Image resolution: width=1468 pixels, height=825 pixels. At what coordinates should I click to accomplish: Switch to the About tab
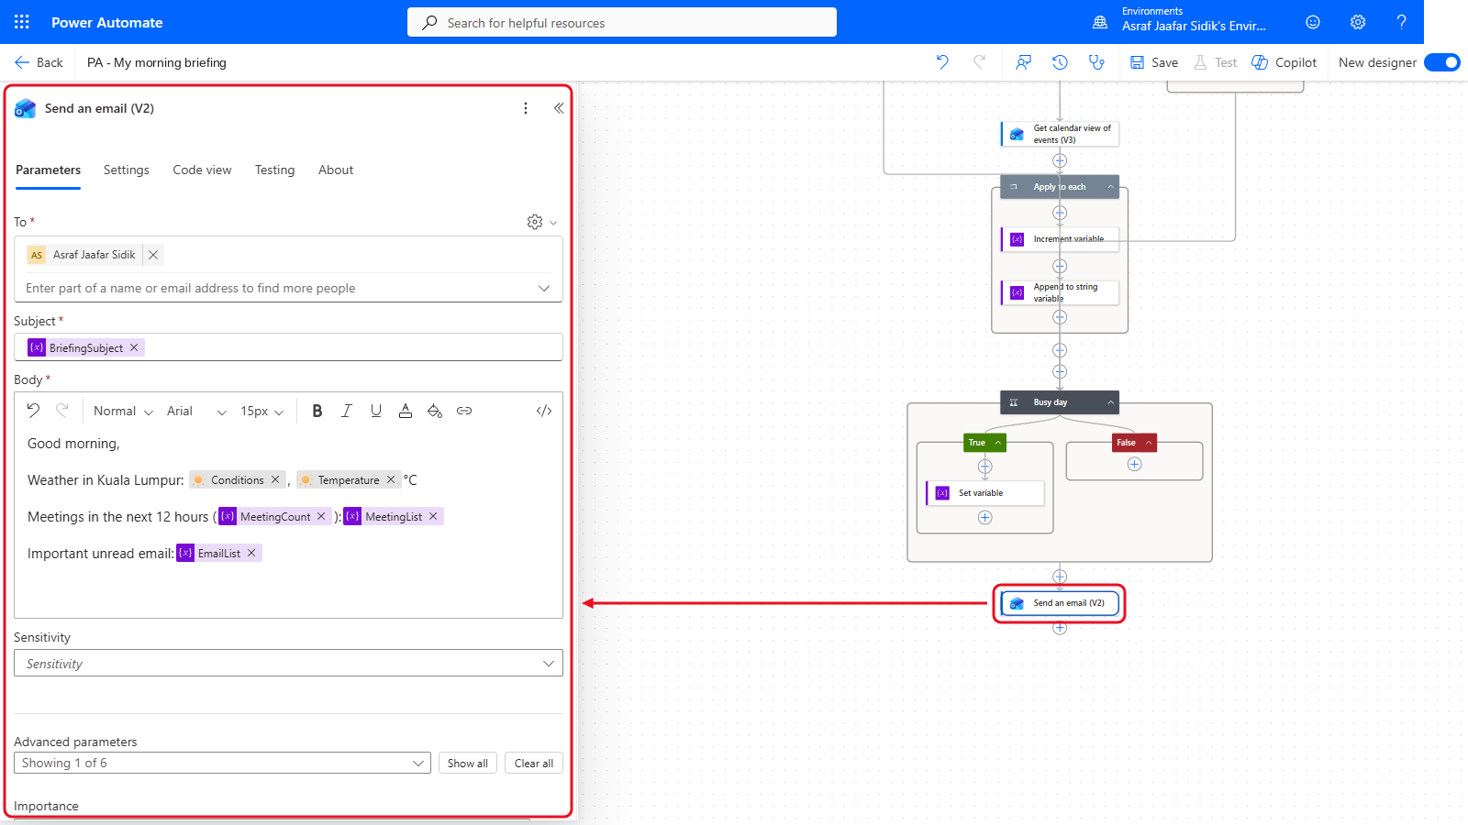point(336,170)
